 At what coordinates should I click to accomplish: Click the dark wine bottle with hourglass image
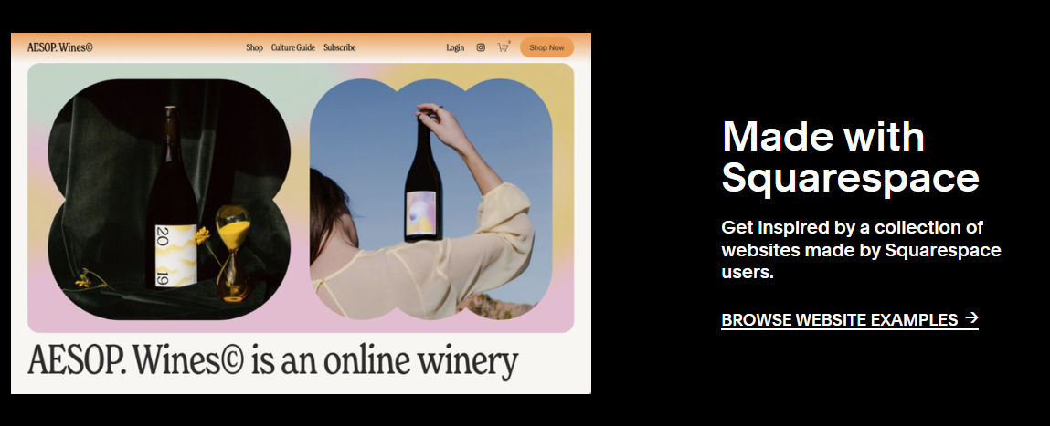pyautogui.click(x=169, y=199)
